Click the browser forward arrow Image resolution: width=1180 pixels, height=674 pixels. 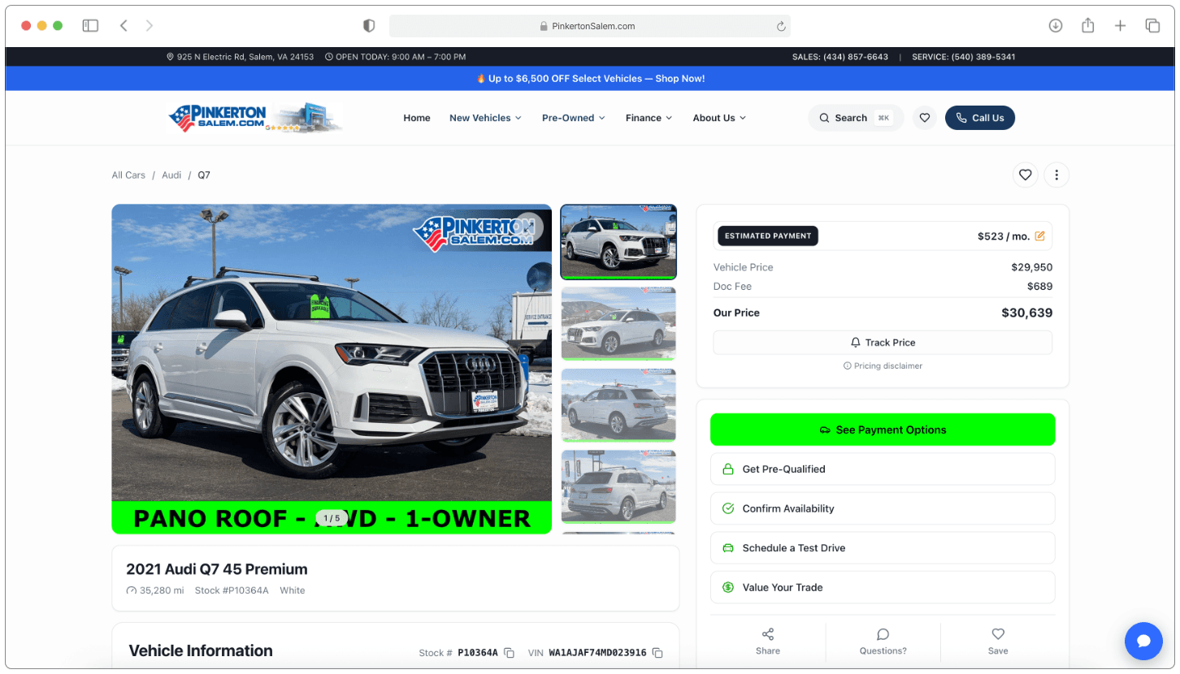click(150, 26)
